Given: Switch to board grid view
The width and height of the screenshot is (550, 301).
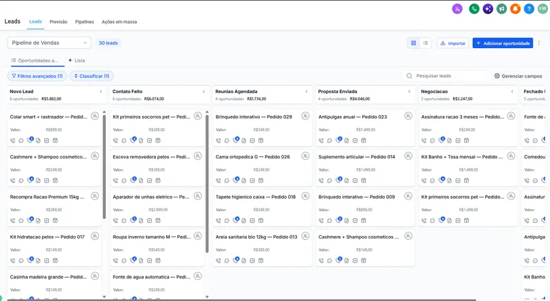Looking at the screenshot, I should coord(414,43).
